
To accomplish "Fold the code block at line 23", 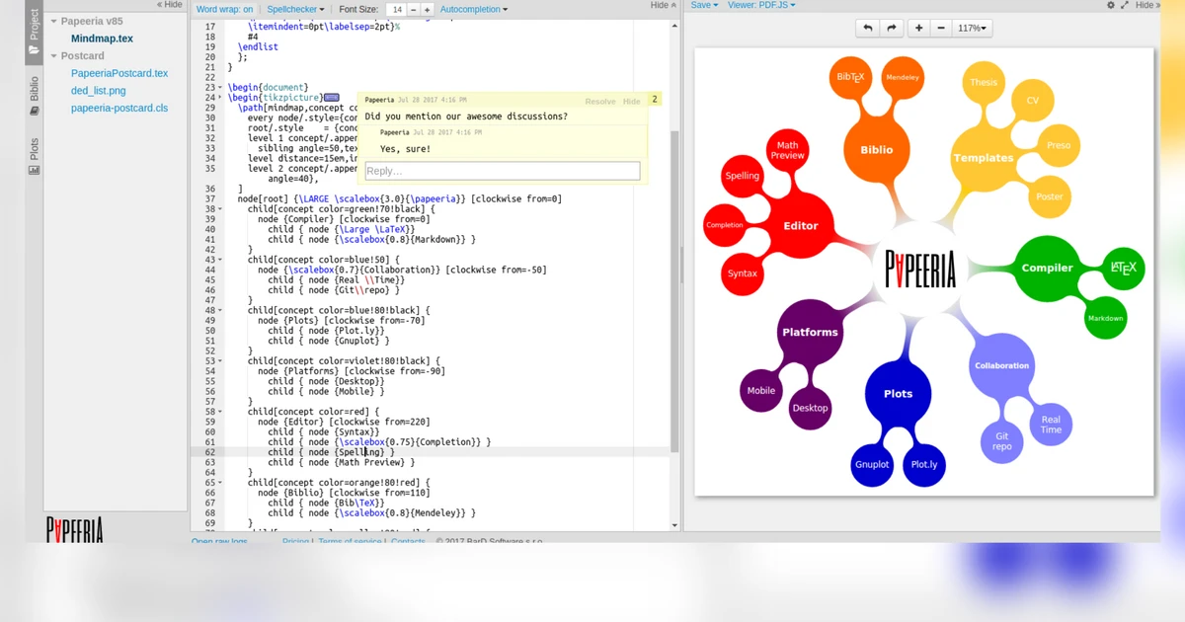I will pyautogui.click(x=219, y=88).
